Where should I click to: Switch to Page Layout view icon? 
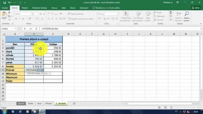click(165, 108)
